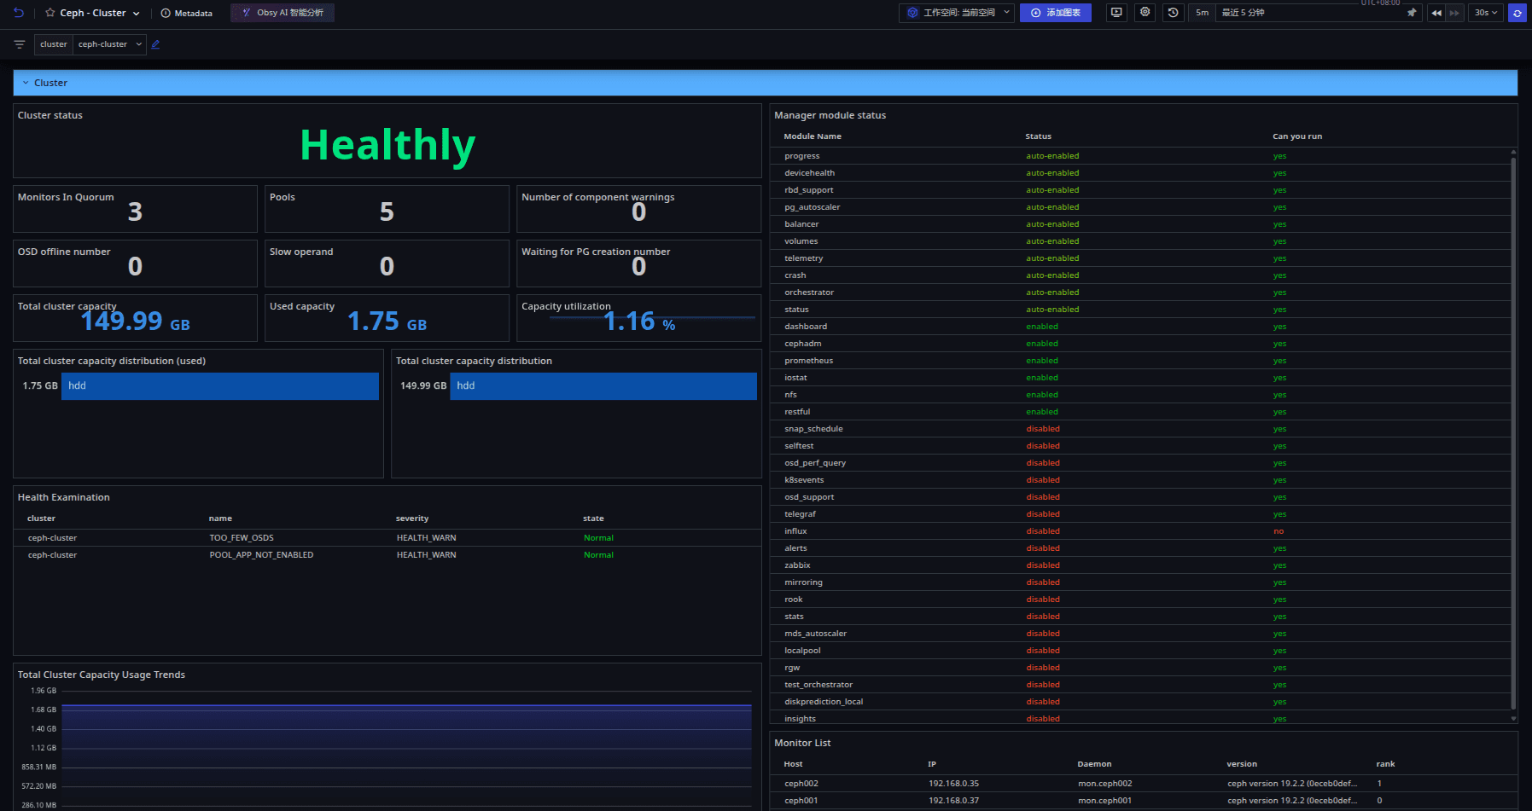Sort modules by Status header
The height and width of the screenshot is (811, 1532).
tap(1038, 136)
